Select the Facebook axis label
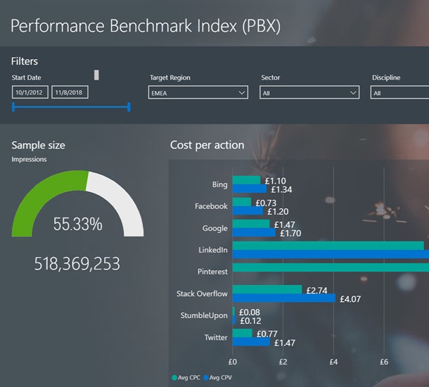The height and width of the screenshot is (387, 429). click(x=211, y=206)
